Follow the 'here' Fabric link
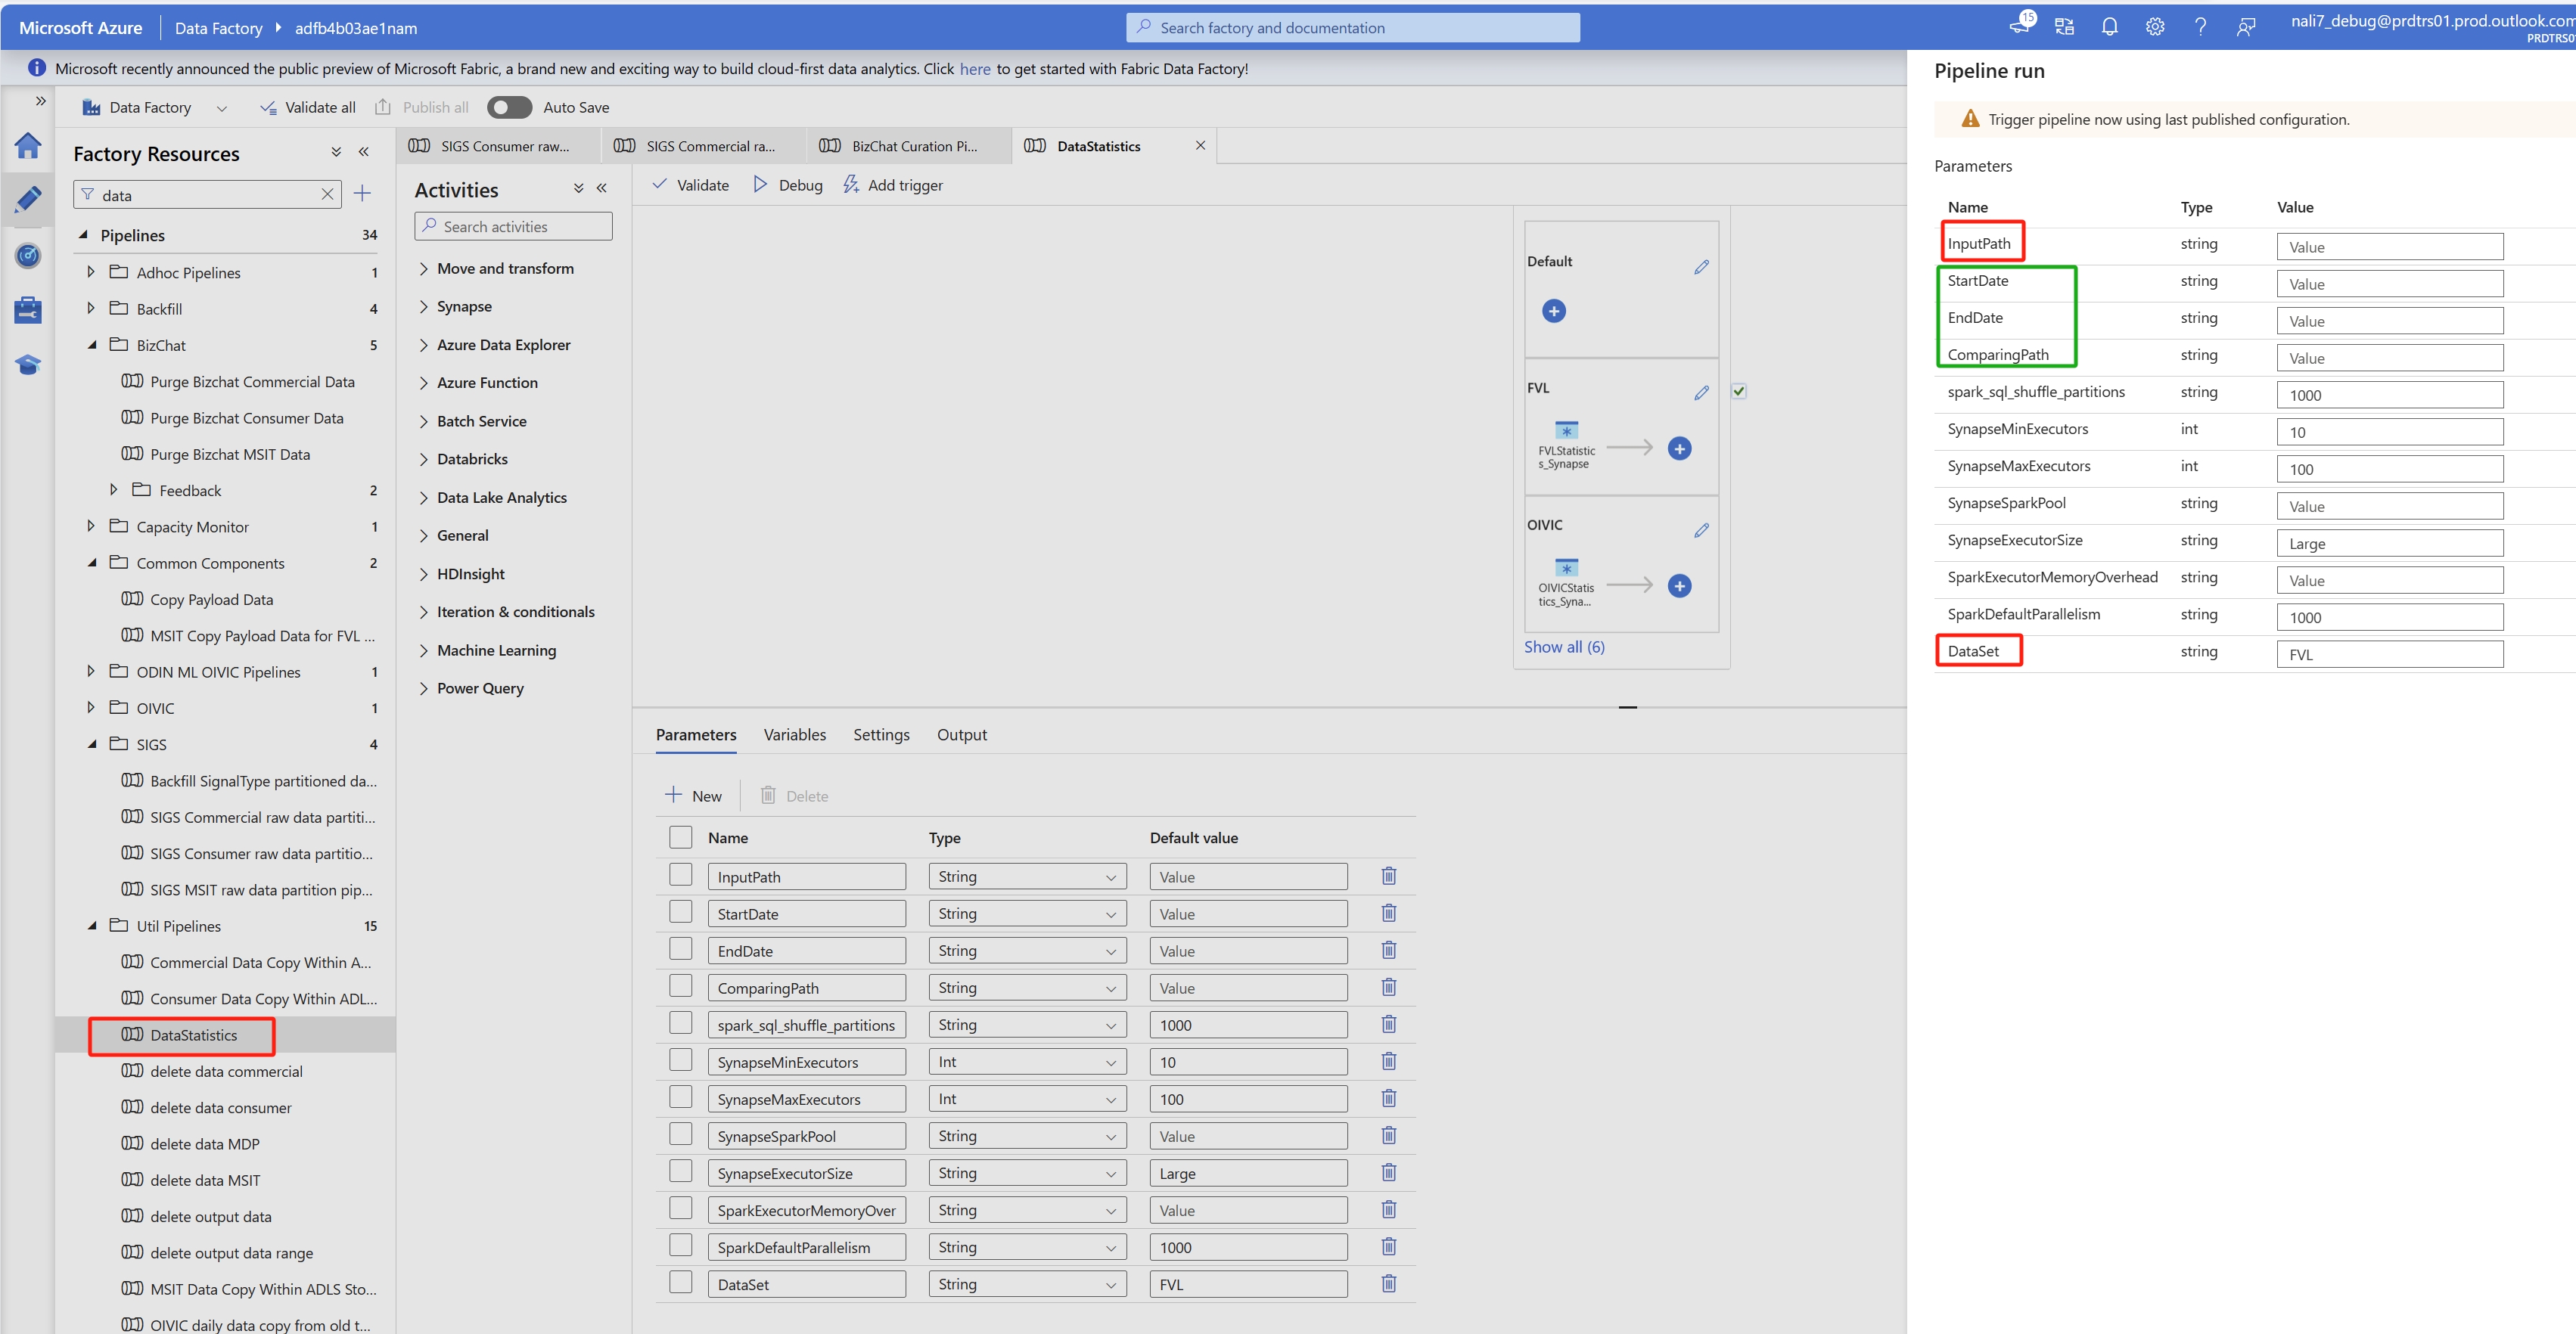2576x1334 pixels. point(975,69)
